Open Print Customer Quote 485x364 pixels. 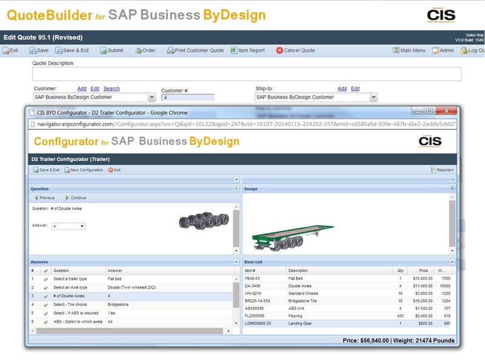tap(195, 50)
